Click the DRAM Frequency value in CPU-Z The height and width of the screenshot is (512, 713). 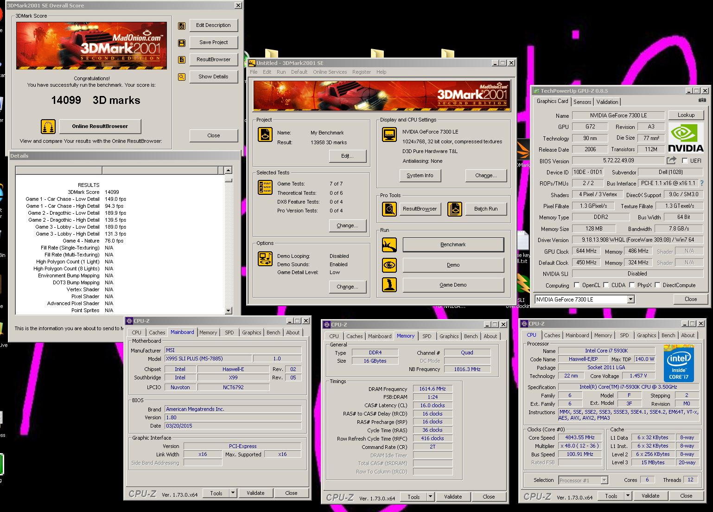click(x=433, y=389)
